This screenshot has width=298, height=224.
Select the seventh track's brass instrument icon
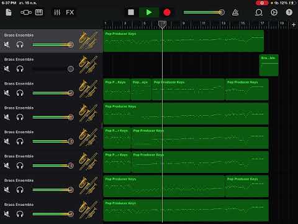(89, 186)
